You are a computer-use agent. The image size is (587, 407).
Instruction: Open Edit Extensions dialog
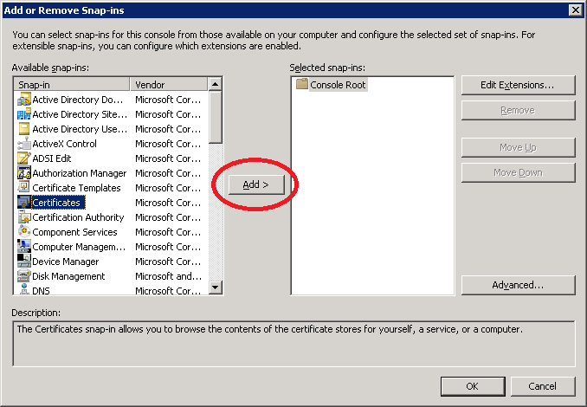(518, 85)
